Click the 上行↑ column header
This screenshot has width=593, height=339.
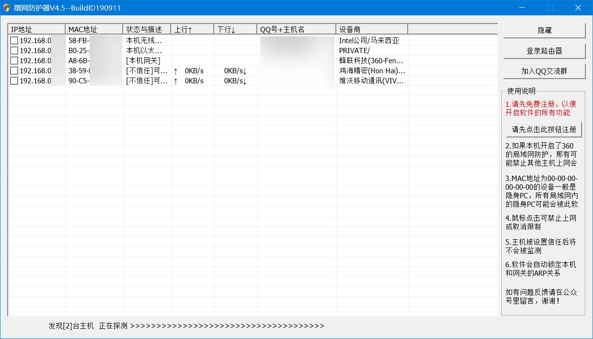pyautogui.click(x=192, y=29)
